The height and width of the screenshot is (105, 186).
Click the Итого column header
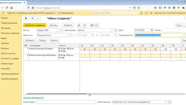click(x=69, y=45)
